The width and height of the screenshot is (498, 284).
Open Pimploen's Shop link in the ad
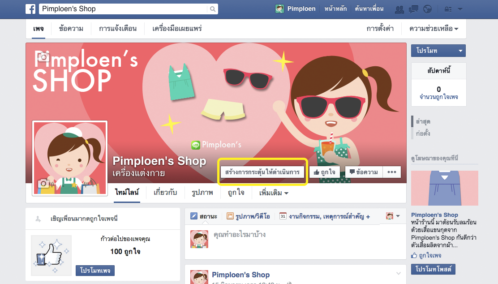point(434,215)
